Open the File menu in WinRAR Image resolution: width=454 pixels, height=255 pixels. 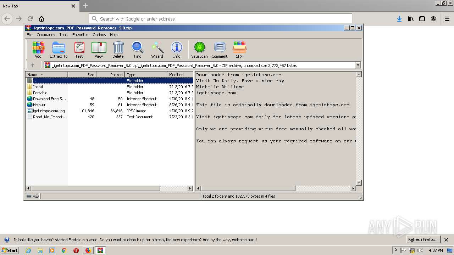click(x=29, y=35)
